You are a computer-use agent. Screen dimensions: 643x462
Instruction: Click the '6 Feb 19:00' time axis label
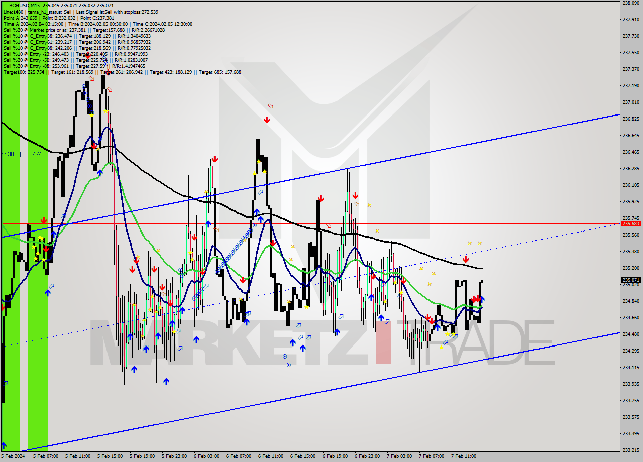click(x=335, y=456)
